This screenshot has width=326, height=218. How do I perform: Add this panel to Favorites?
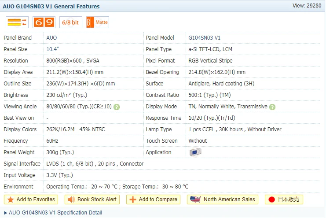(31, 200)
